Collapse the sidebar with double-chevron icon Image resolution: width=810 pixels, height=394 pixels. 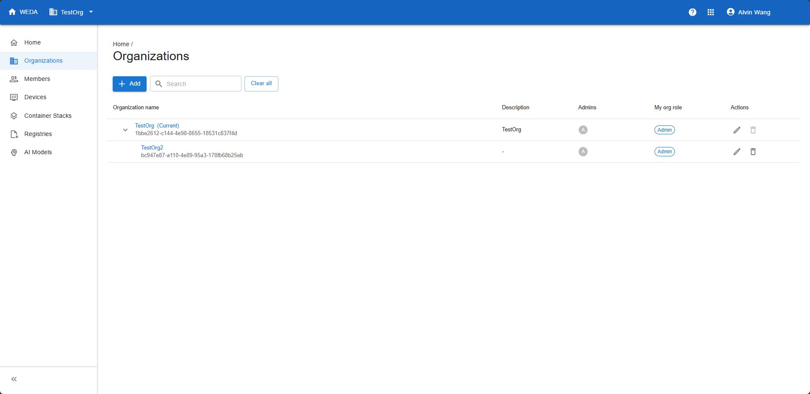coord(14,379)
